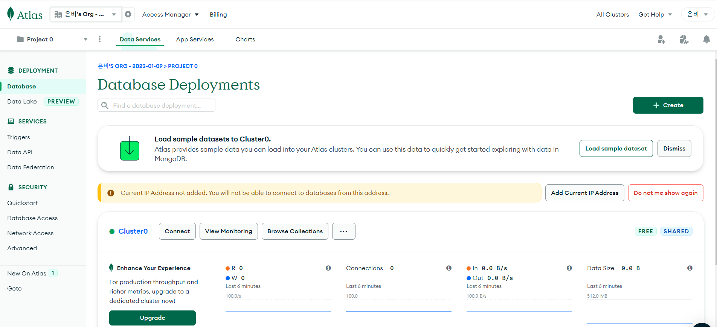Open the Cluster0 name link
Image resolution: width=717 pixels, height=327 pixels.
pos(133,231)
